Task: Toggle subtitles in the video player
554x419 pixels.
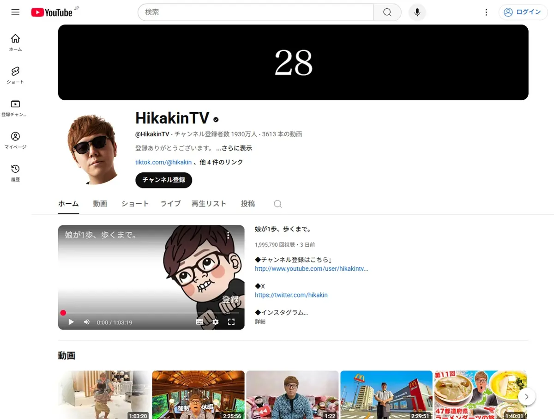Action: tap(199, 322)
